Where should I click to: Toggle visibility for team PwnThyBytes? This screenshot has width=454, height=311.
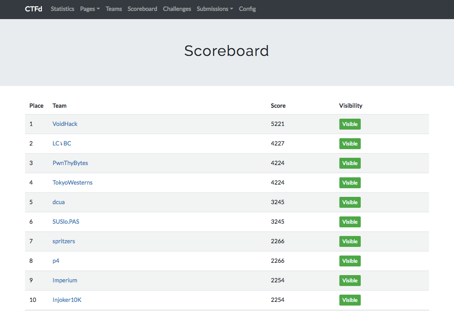click(x=350, y=163)
